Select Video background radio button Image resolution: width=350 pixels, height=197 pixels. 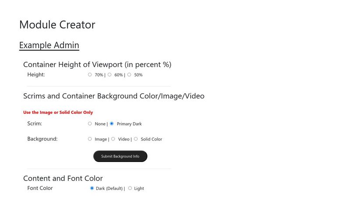113,139
